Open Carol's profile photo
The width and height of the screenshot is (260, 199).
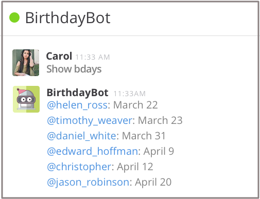point(26,63)
